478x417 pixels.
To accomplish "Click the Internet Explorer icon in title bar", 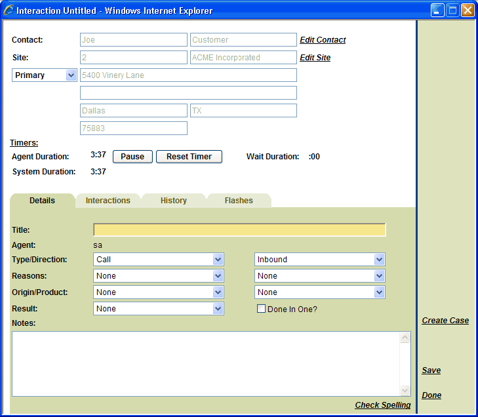I will [x=9, y=10].
